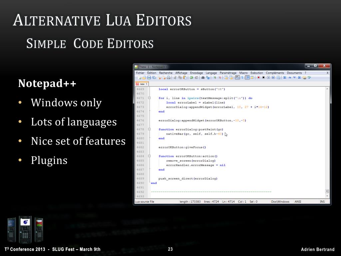Image resolution: width=341 pixels, height=256 pixels.
Task: Click blue down-arrow plugin toolbar icon
Action: (294, 77)
